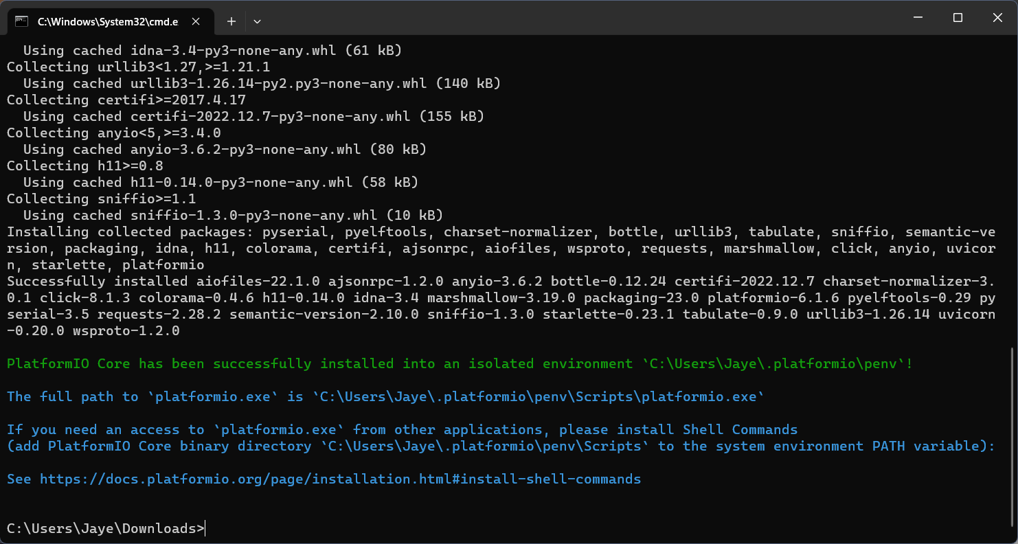Click the green 'PlatformIO Core has been successfully installed' line
The width and height of the screenshot is (1018, 544).
(460, 363)
